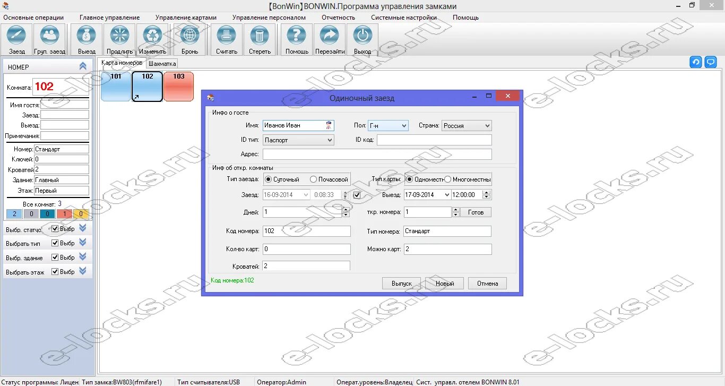The height and width of the screenshot is (386, 725).
Task: Click the Отмена cancel button
Action: (x=487, y=284)
